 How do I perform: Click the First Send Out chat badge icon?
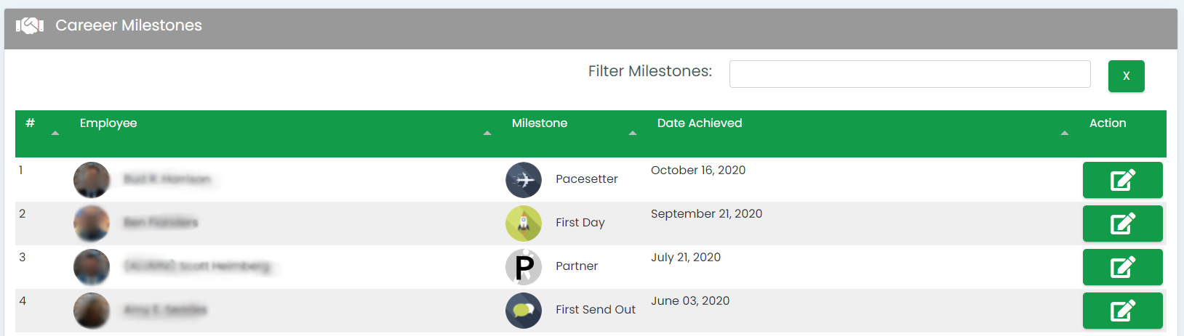tap(524, 311)
